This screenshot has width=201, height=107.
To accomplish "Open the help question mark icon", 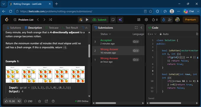I will click(53, 101).
